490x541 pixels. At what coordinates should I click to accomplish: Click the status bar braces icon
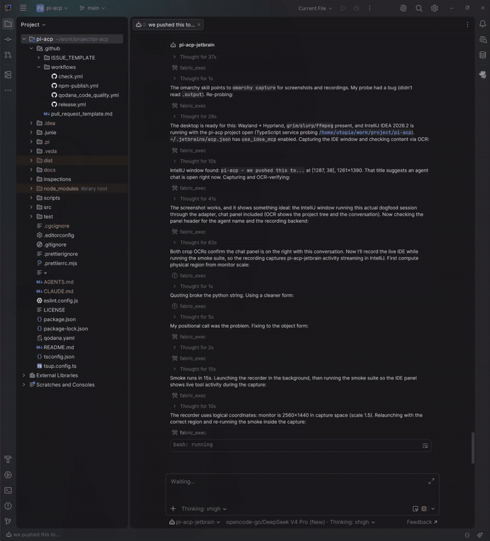click(x=467, y=535)
